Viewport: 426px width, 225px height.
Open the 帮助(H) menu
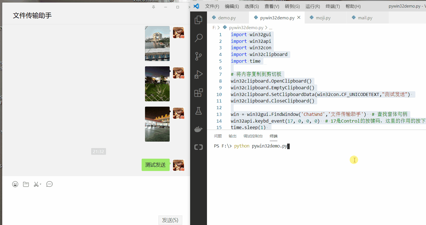(x=353, y=6)
